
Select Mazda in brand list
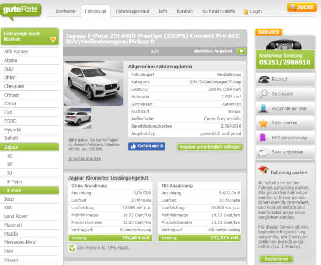point(29,234)
